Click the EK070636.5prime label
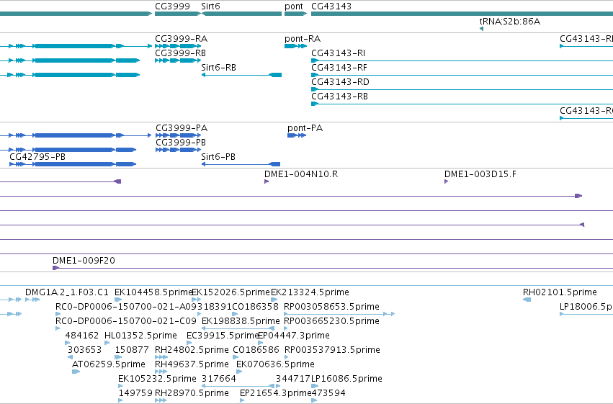The image size is (613, 404). (276, 364)
